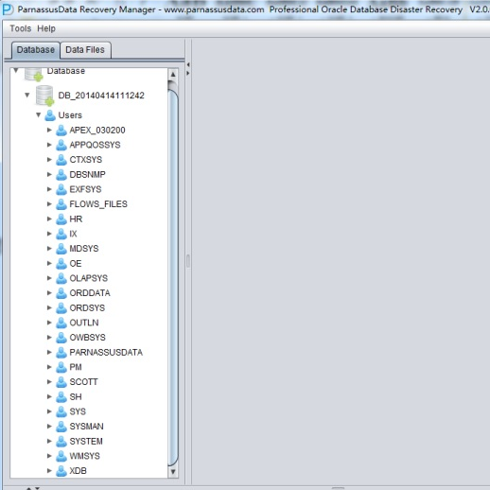Select the Database tab
This screenshot has height=490, width=490.
[x=36, y=50]
